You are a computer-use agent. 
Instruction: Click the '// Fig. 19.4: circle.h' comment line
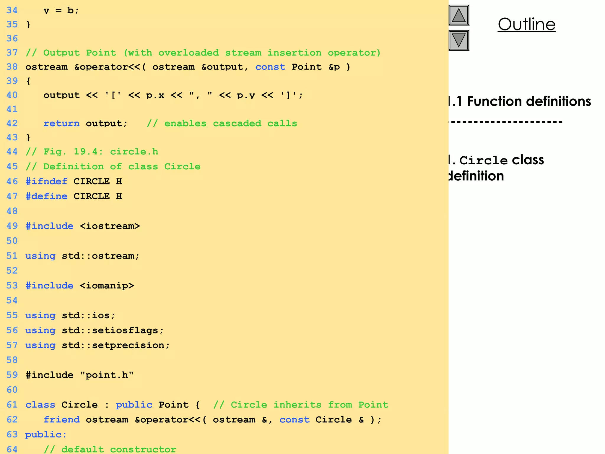pyautogui.click(x=92, y=152)
